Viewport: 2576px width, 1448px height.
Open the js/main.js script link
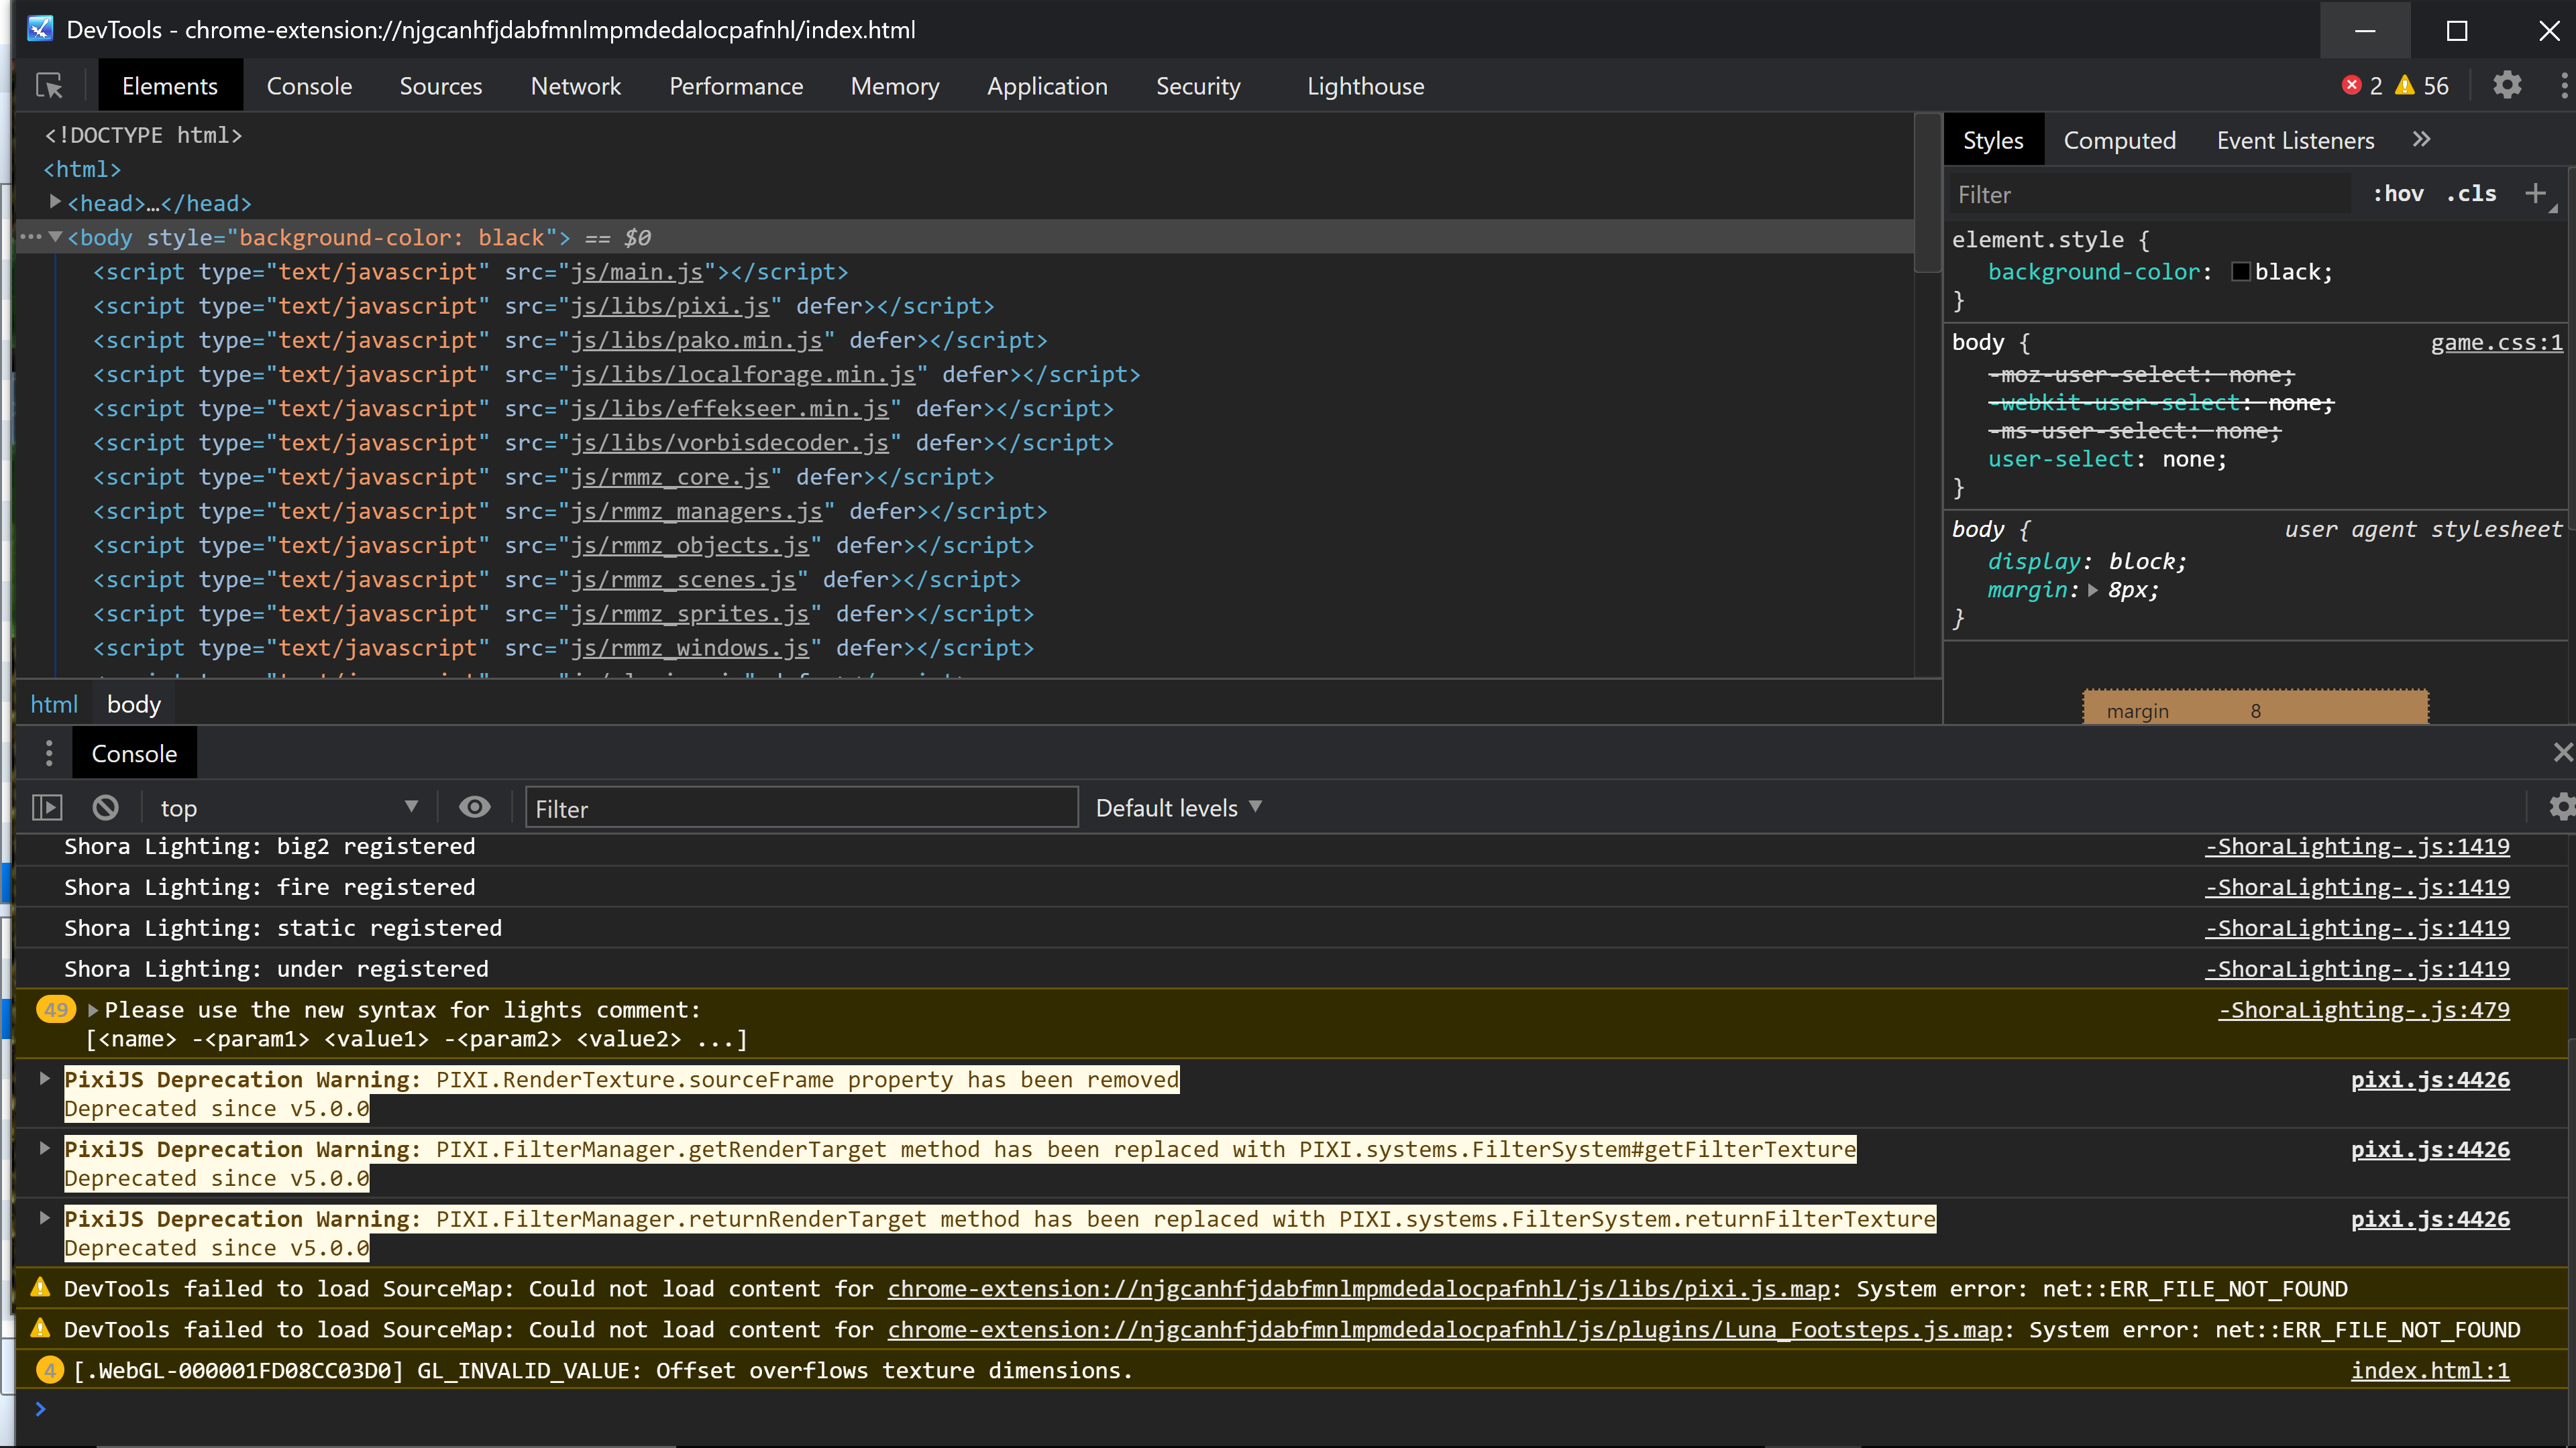[637, 271]
